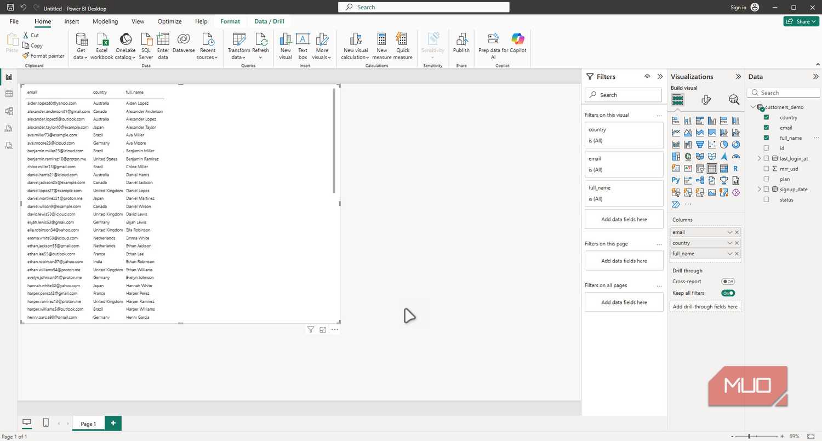Image resolution: width=822 pixels, height=441 pixels.
Task: Click the filter icon below the table visual
Action: pos(311,330)
